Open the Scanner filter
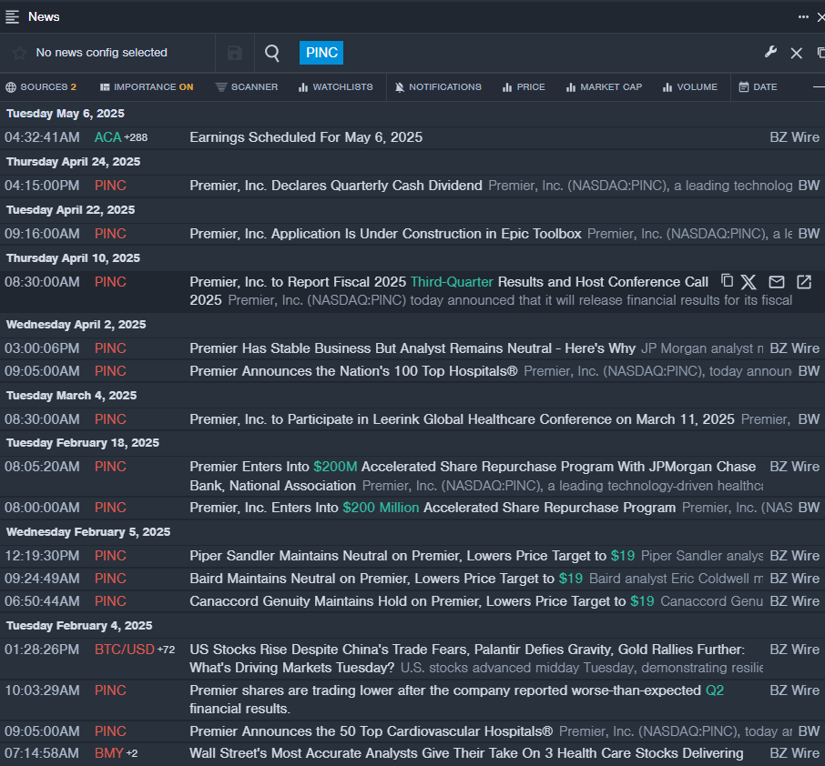 point(247,86)
